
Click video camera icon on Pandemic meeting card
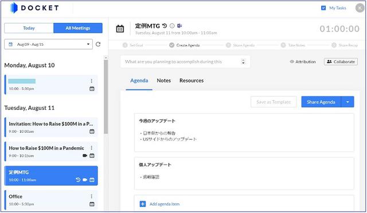click(85, 156)
